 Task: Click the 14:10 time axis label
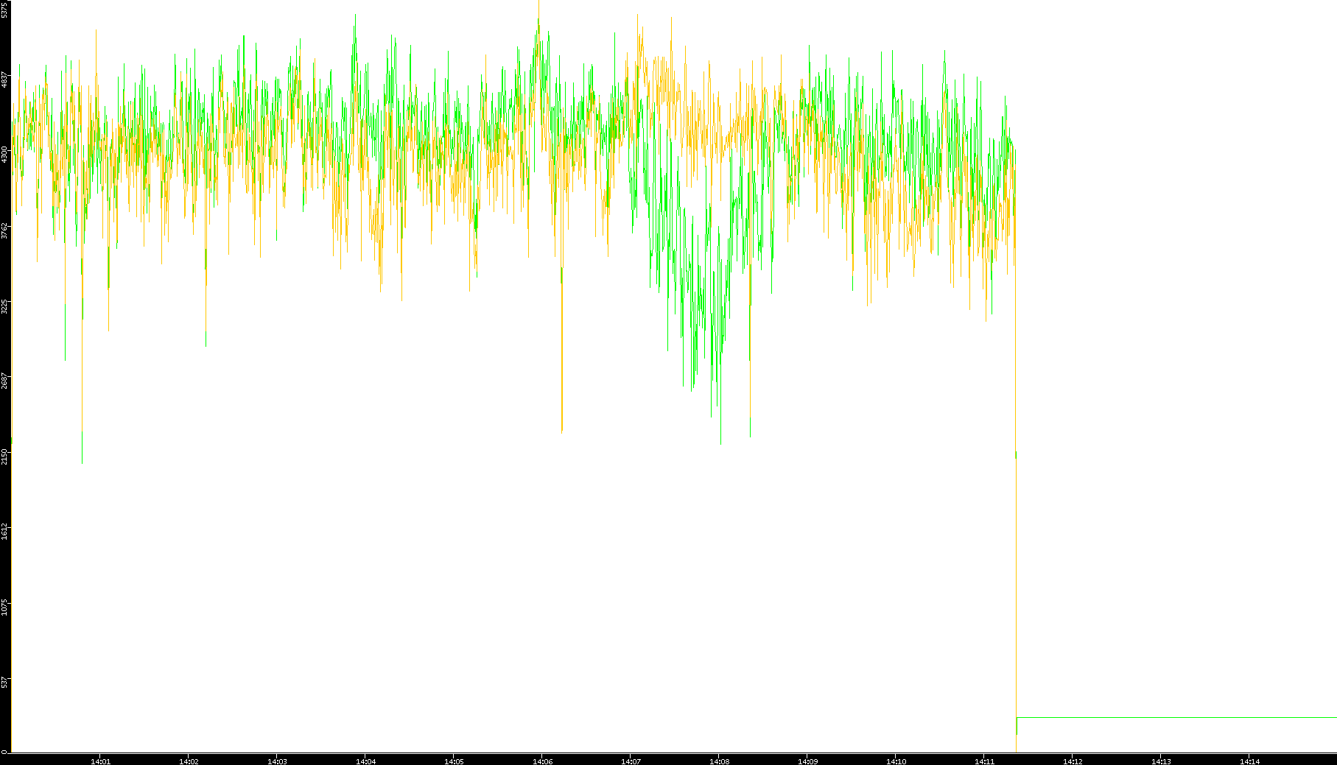pos(896,761)
